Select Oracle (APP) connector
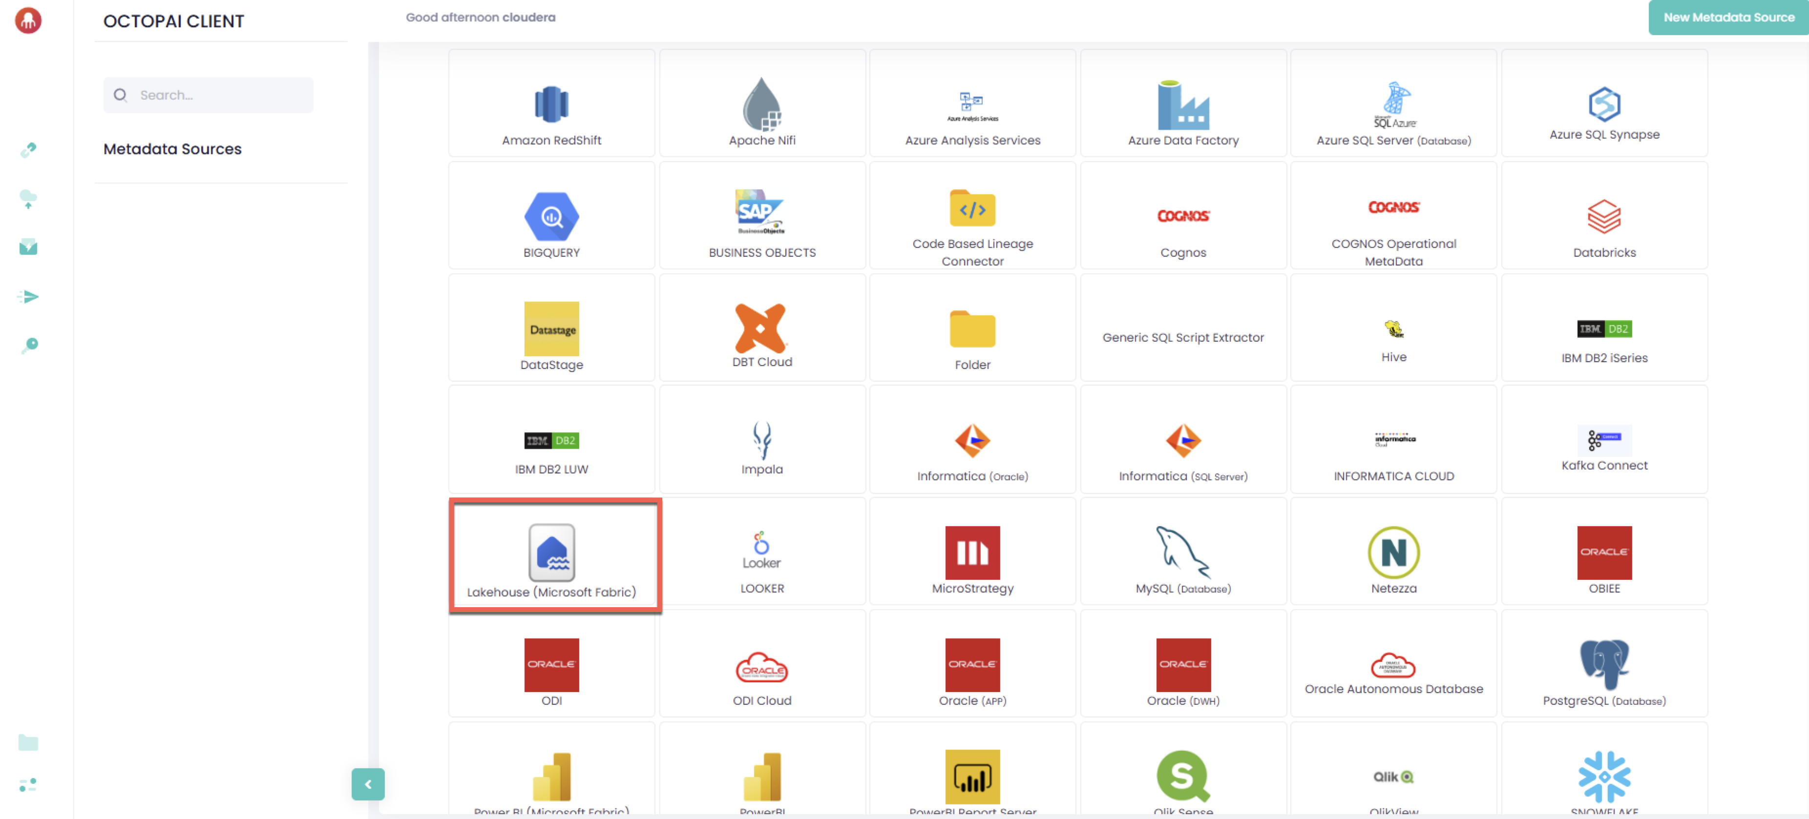Viewport: 1809px width, 819px height. (972, 664)
